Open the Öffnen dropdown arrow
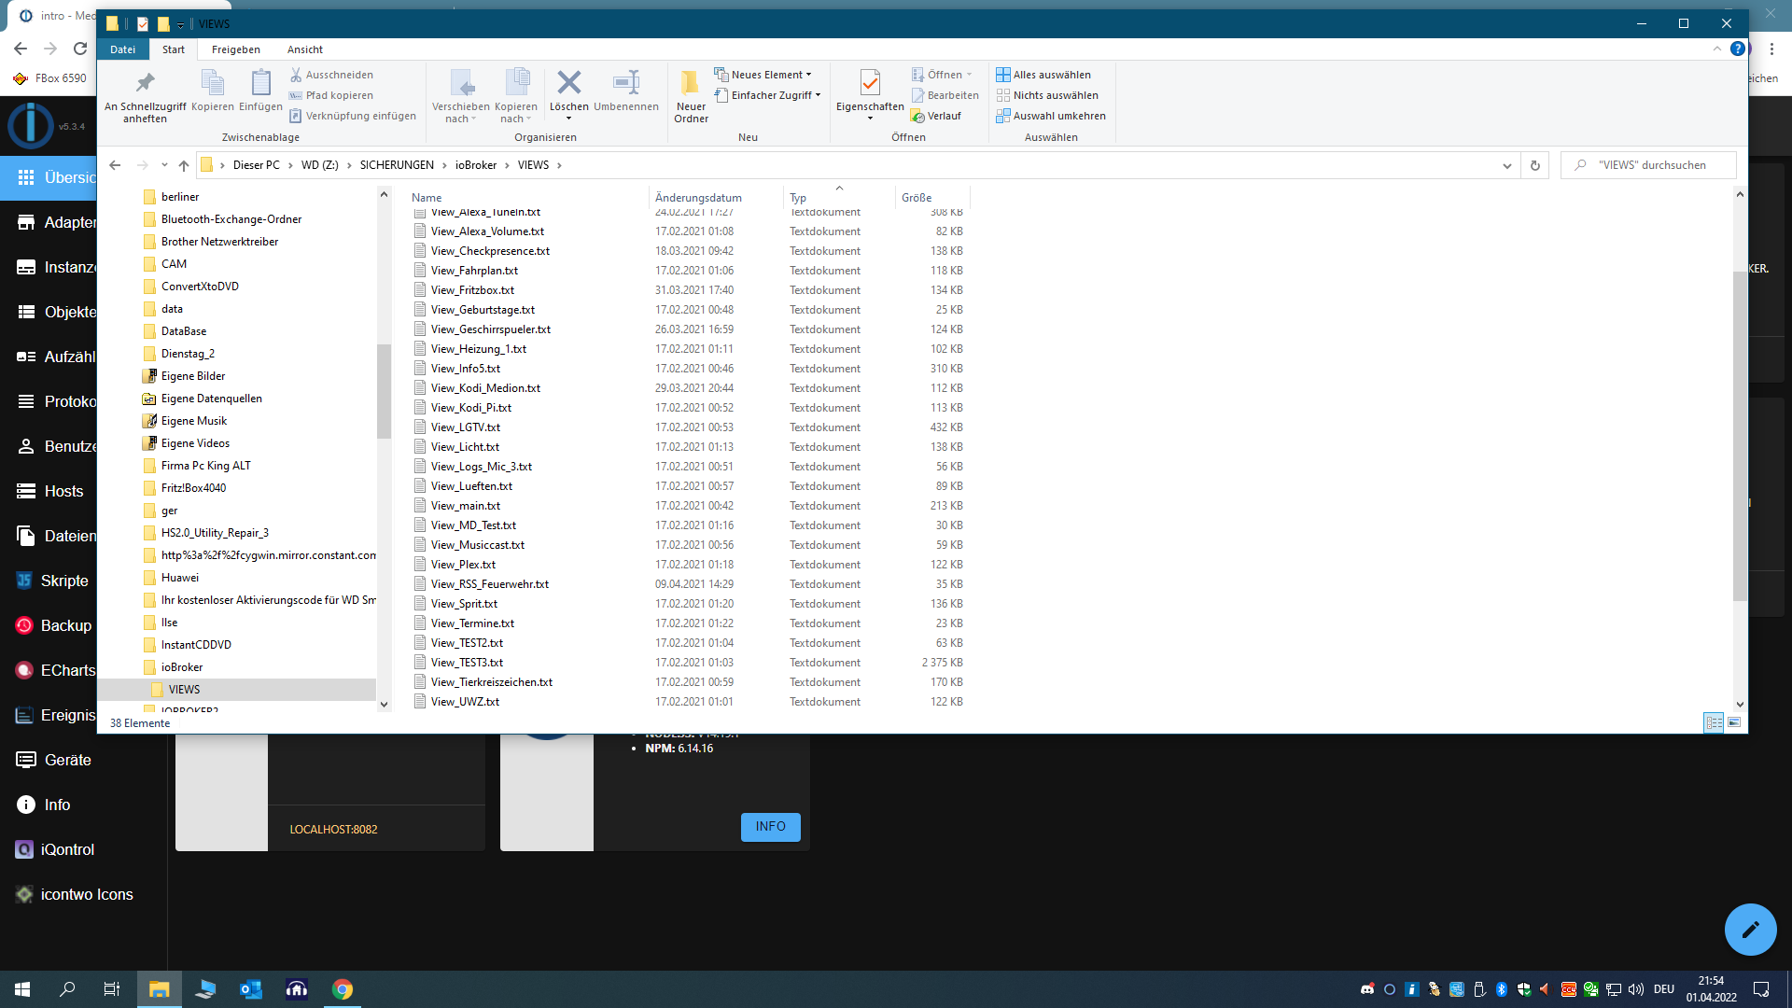Image resolution: width=1792 pixels, height=1008 pixels. 968,74
